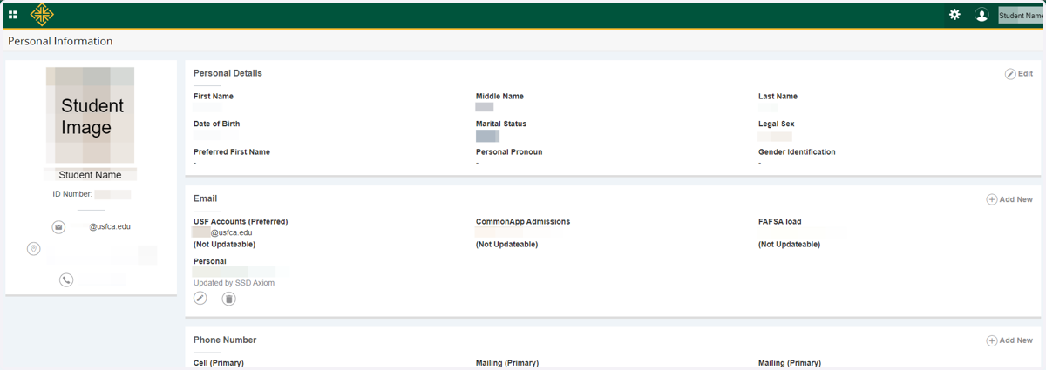Click the Phone Number section title
This screenshot has height=370, width=1046.
[225, 340]
